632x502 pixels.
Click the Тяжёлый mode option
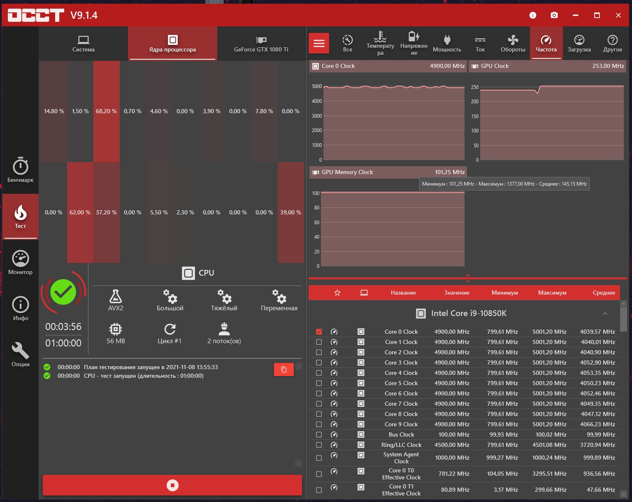224,300
